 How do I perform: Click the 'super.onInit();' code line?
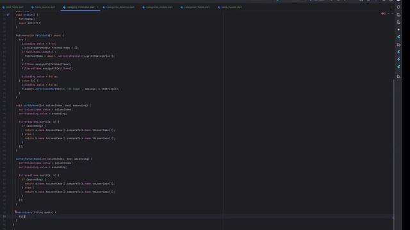click(x=30, y=23)
